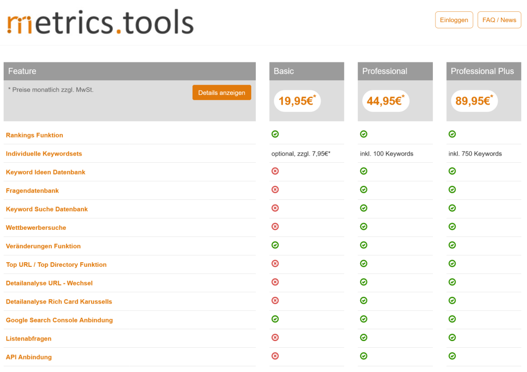Click the red cross for Wettbewerbersuche under Basic
The width and height of the screenshot is (527, 372).
pyautogui.click(x=275, y=227)
